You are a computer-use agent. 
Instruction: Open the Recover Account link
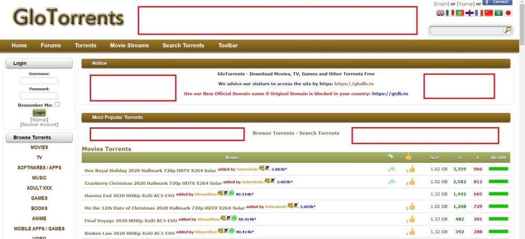coord(39,124)
